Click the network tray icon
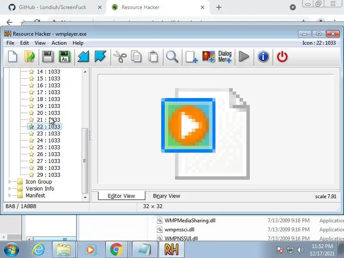344x258 pixels. click(290, 250)
